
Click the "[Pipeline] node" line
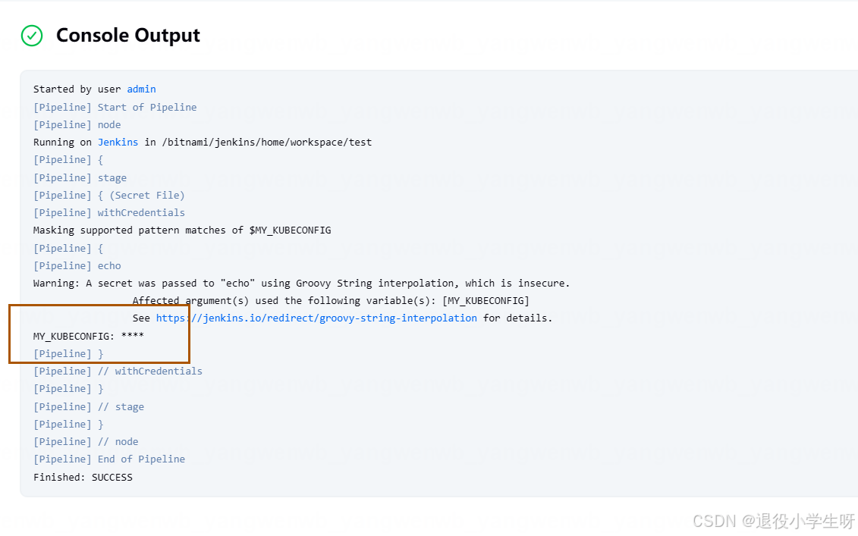point(77,124)
